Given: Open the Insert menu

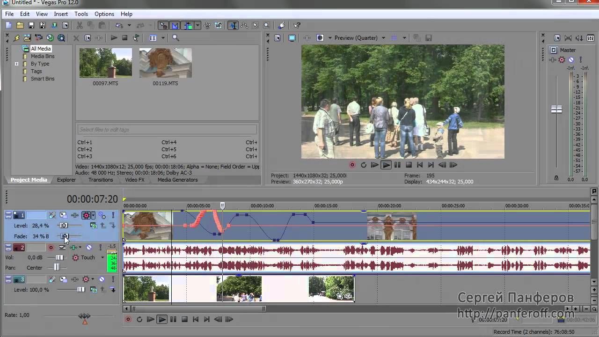Looking at the screenshot, I should [x=61, y=14].
